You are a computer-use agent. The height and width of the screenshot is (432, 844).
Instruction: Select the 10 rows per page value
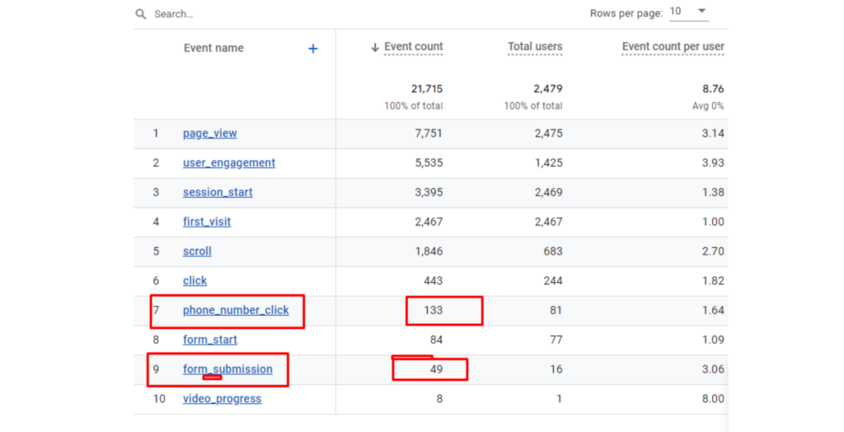676,12
